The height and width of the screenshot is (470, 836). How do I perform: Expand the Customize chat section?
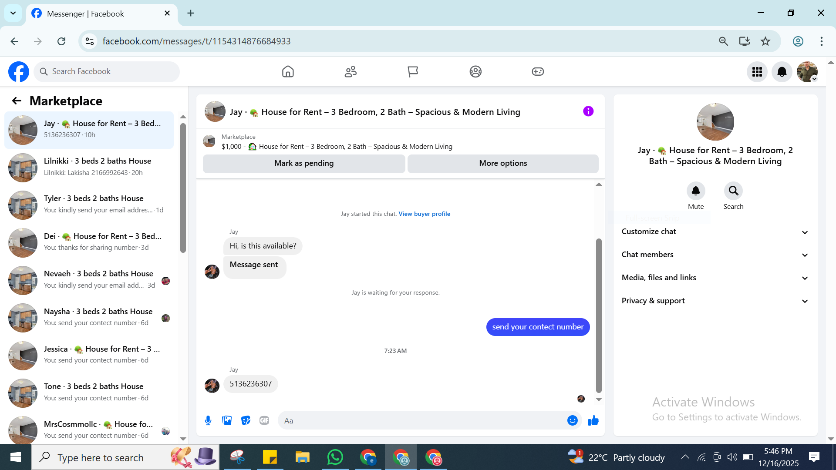[x=715, y=232]
